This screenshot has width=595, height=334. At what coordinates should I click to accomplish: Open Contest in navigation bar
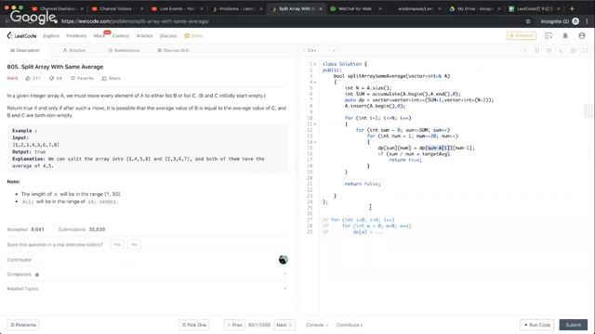pos(121,35)
